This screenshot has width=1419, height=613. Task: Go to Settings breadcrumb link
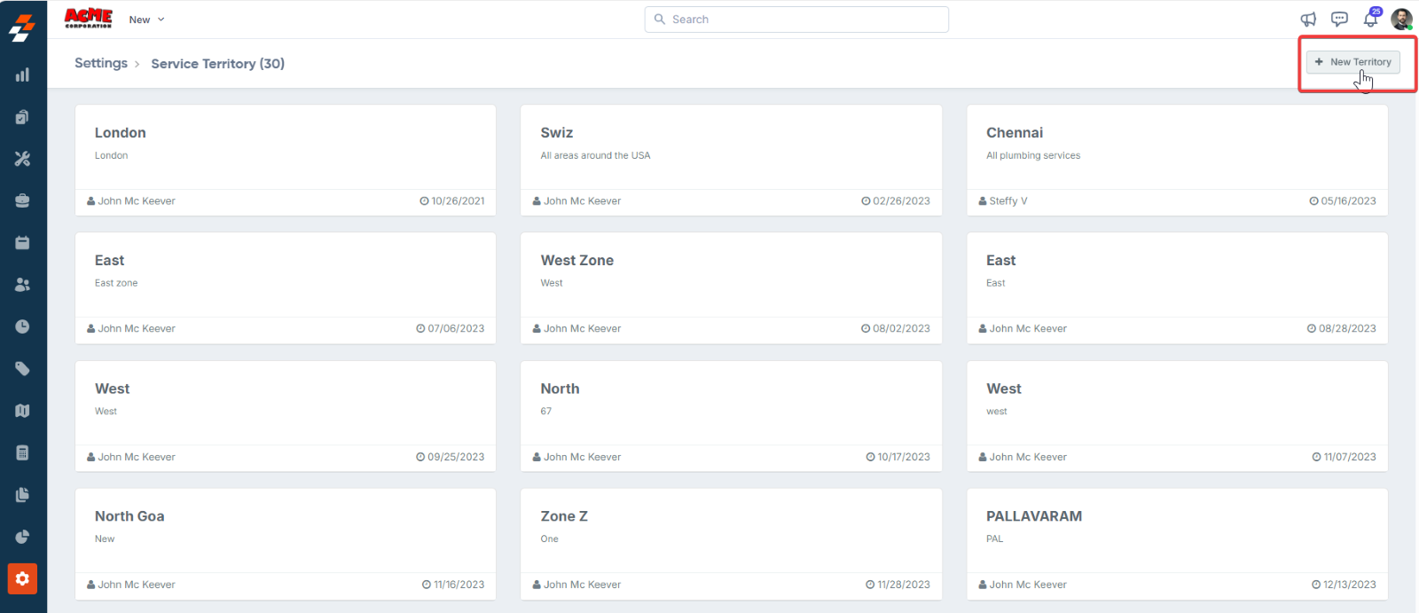click(101, 63)
